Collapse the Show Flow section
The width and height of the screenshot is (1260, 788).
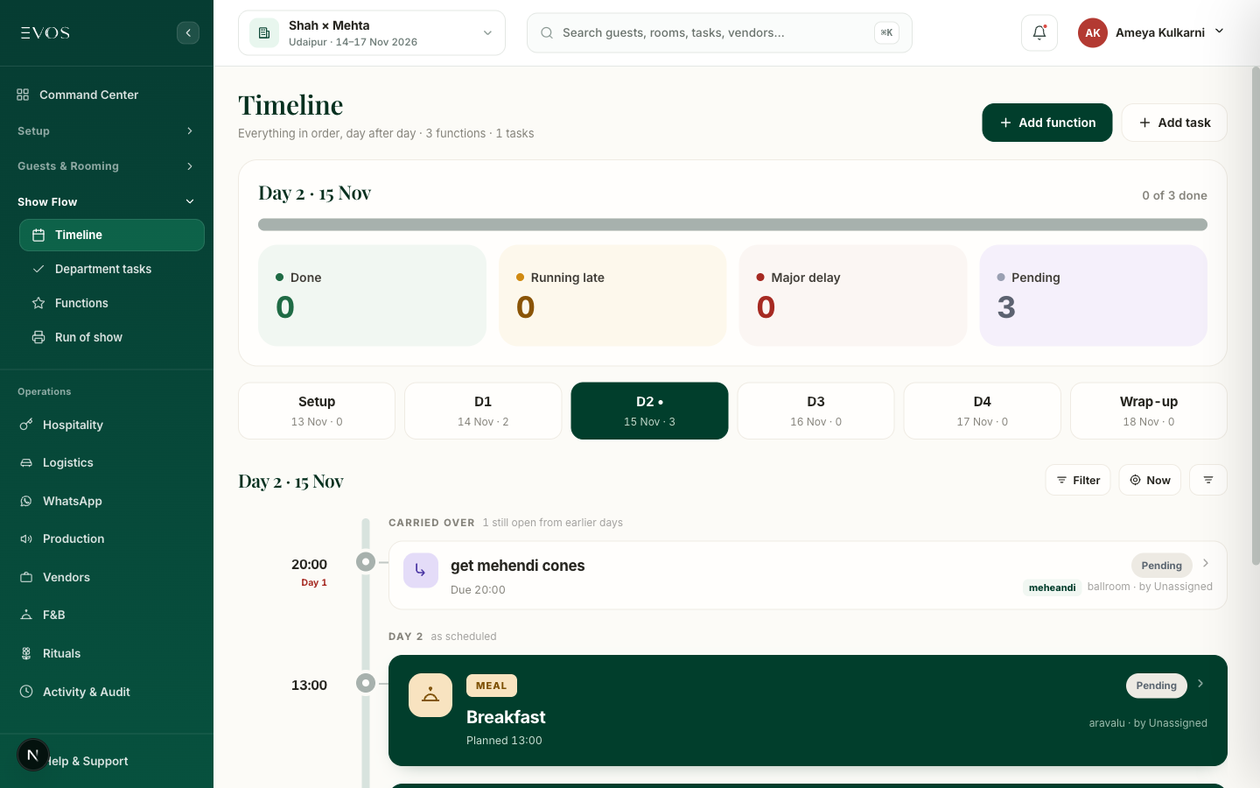[107, 201]
